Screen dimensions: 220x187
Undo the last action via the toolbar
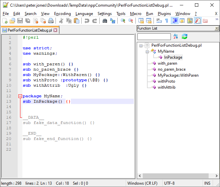(87, 21)
